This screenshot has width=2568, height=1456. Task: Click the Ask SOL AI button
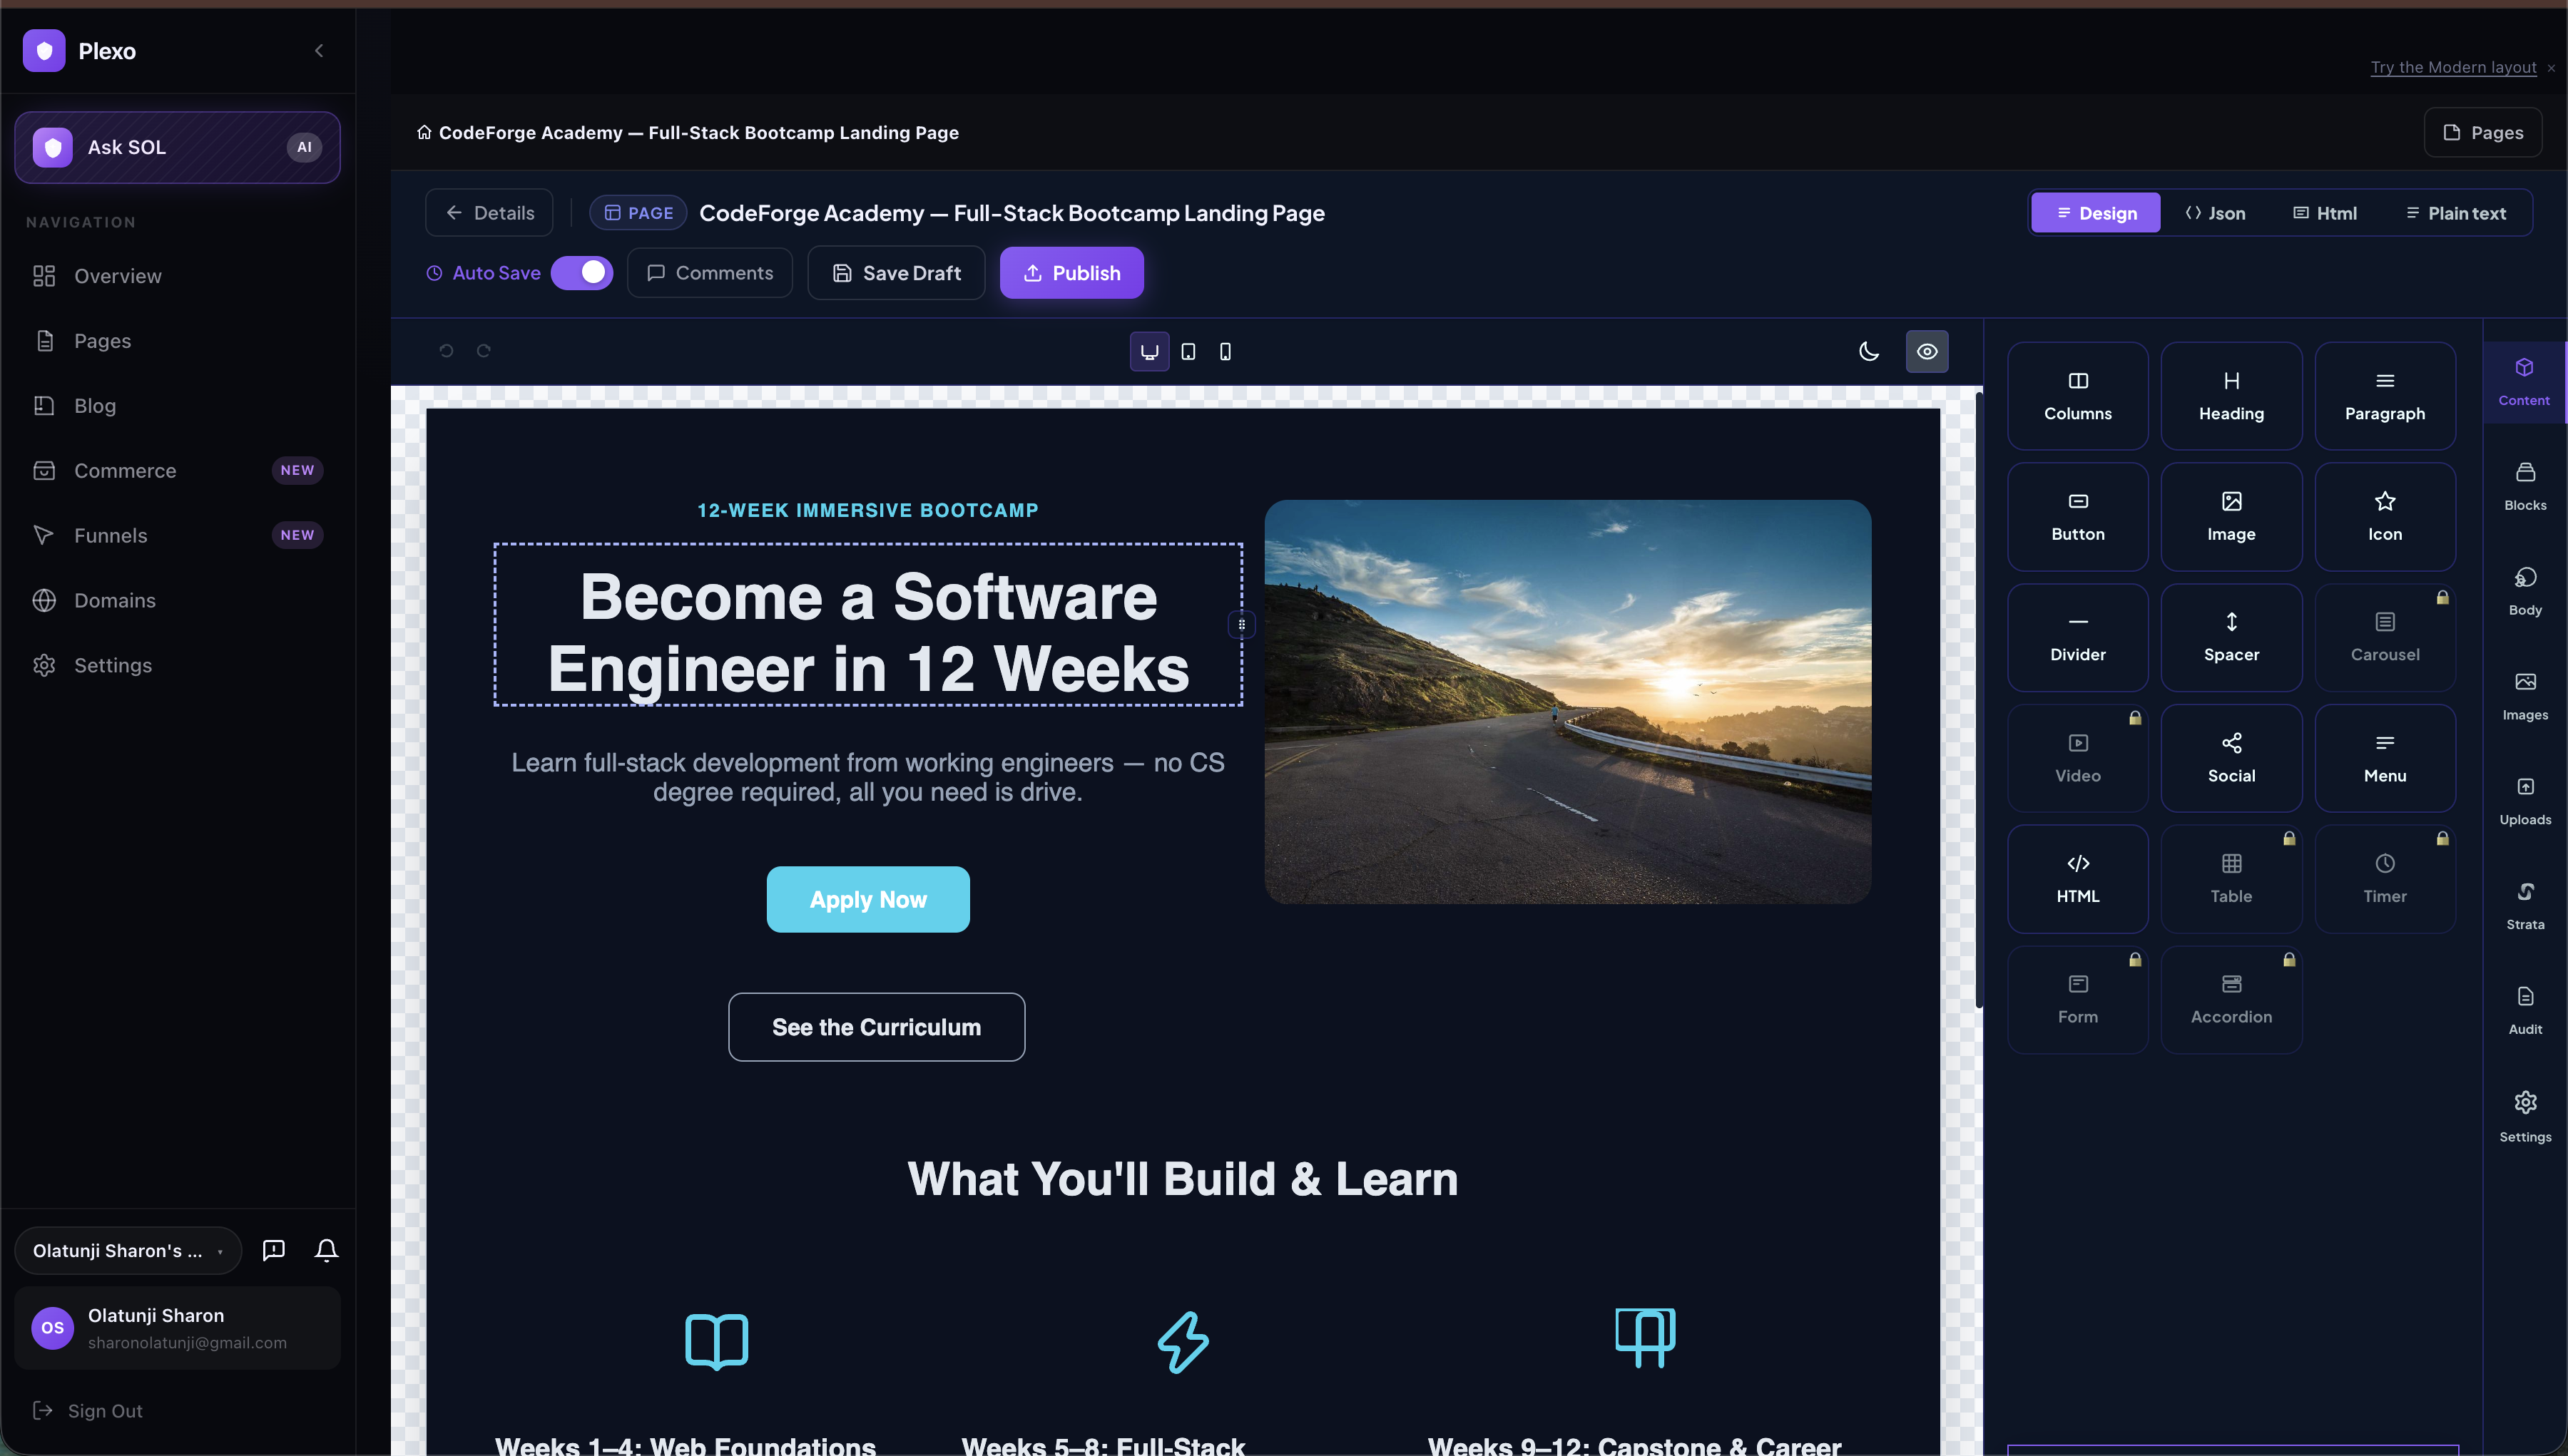177,147
